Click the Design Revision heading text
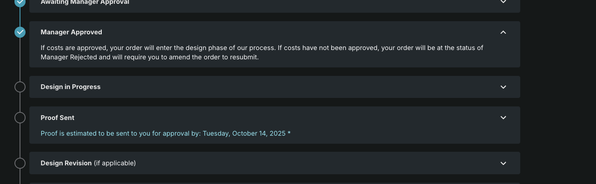 66,163
